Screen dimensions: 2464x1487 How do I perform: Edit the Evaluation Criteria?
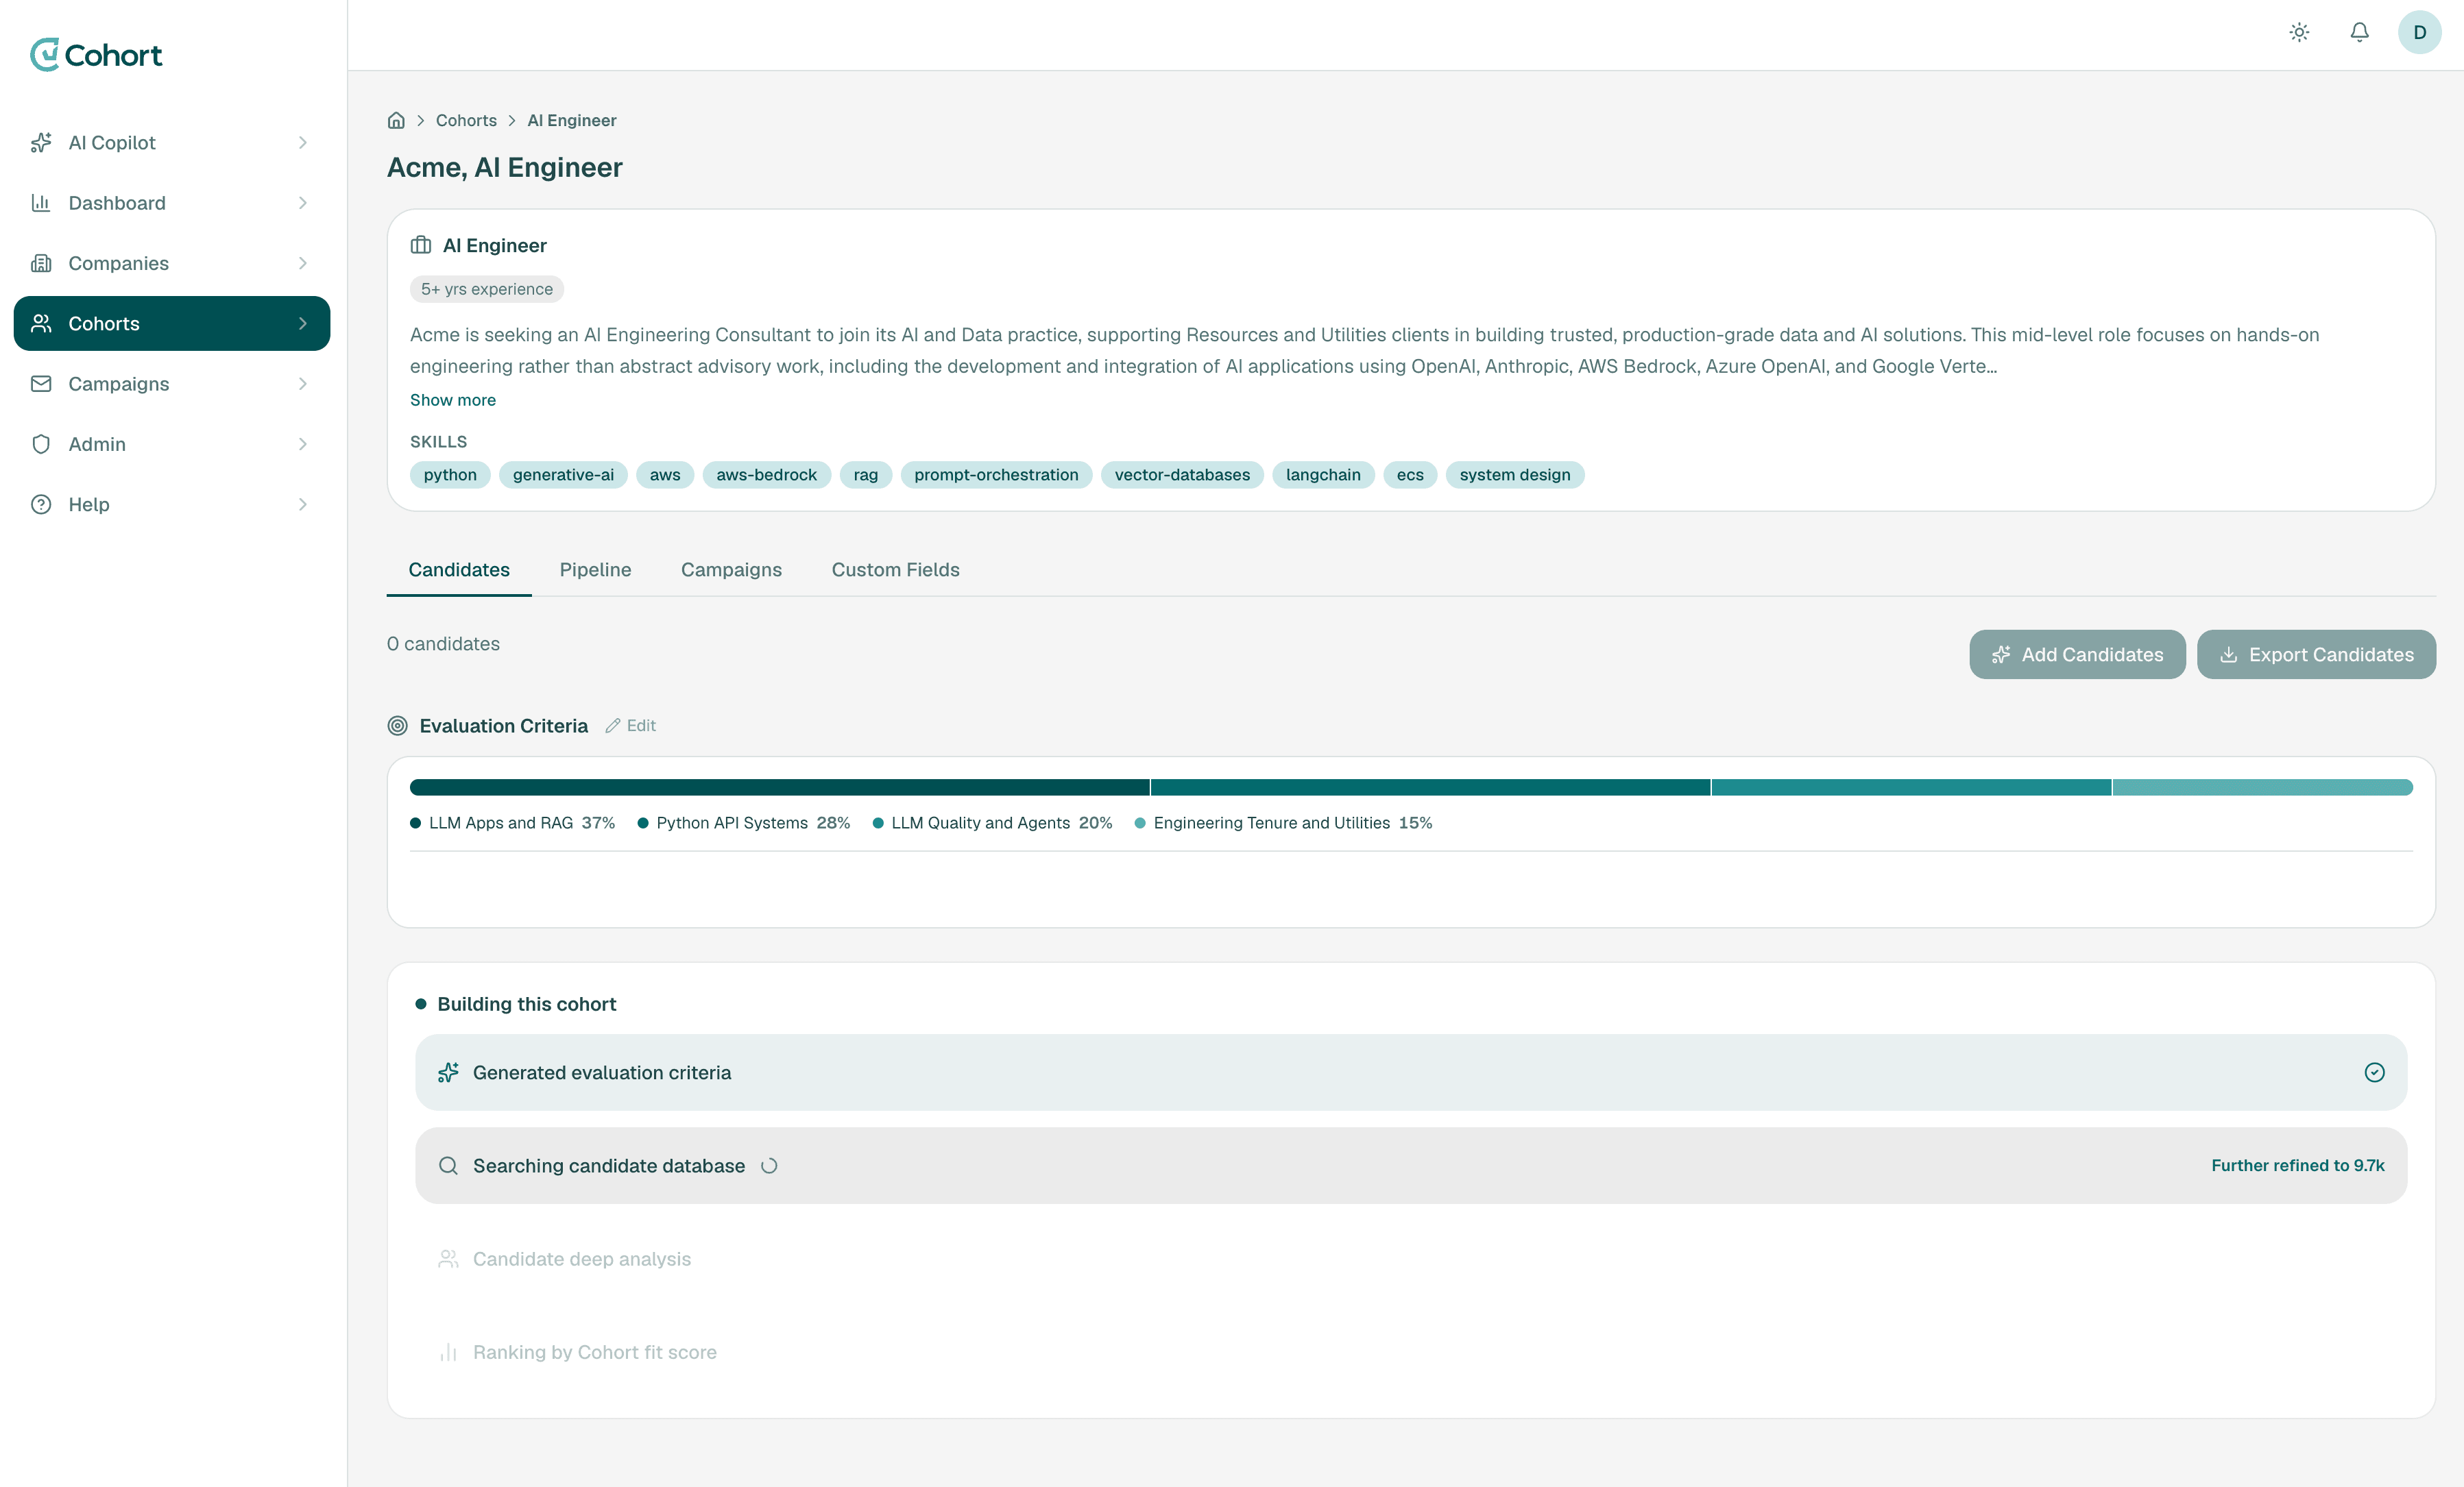pyautogui.click(x=630, y=726)
